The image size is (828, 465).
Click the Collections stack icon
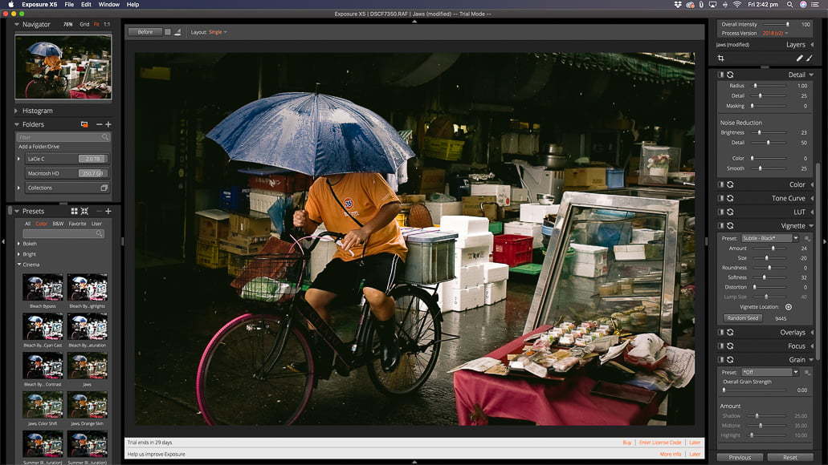[x=104, y=188]
